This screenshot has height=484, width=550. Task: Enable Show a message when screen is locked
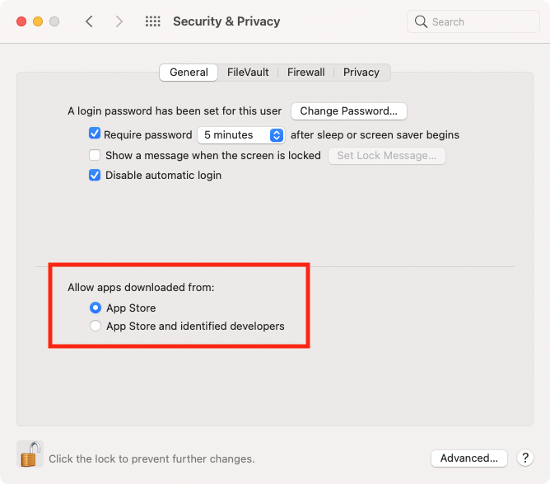click(95, 155)
